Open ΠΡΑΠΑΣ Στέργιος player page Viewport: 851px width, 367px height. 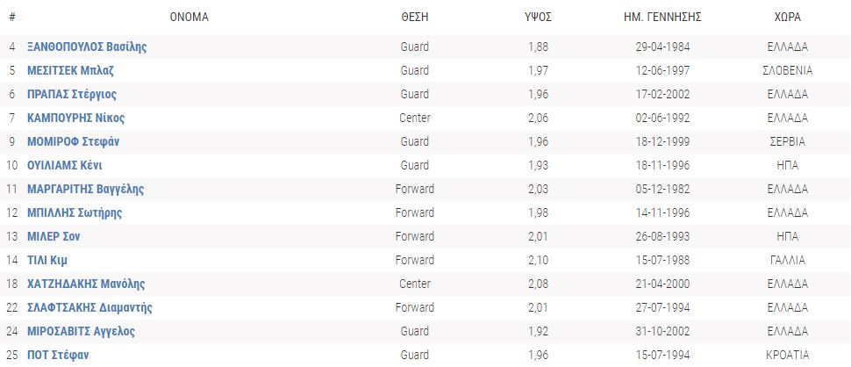click(x=72, y=94)
